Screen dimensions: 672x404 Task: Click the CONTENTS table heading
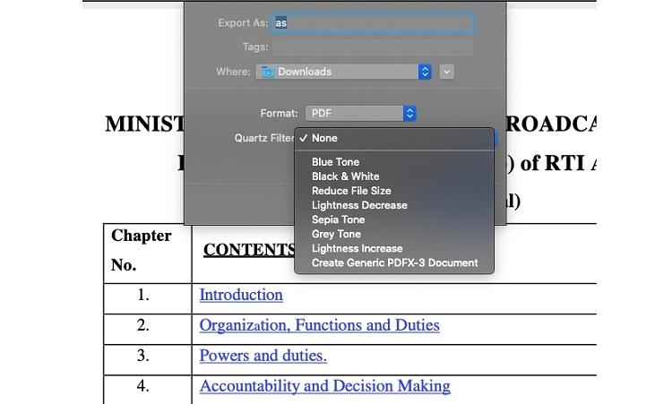tap(249, 250)
